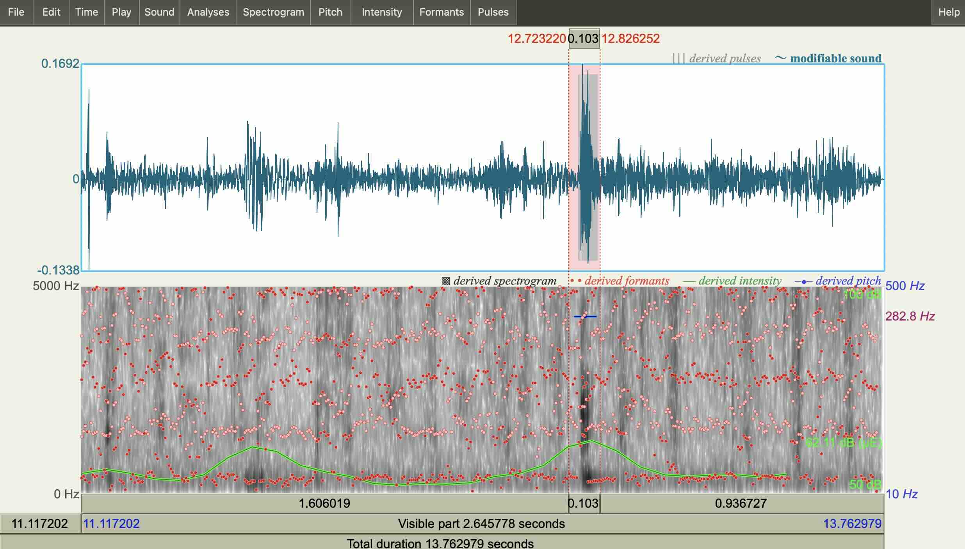Open the Intensity menu
This screenshot has height=549, width=965.
(x=382, y=12)
